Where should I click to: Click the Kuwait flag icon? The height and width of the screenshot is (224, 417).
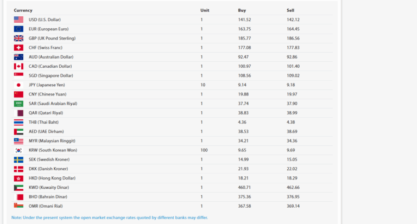[18, 187]
